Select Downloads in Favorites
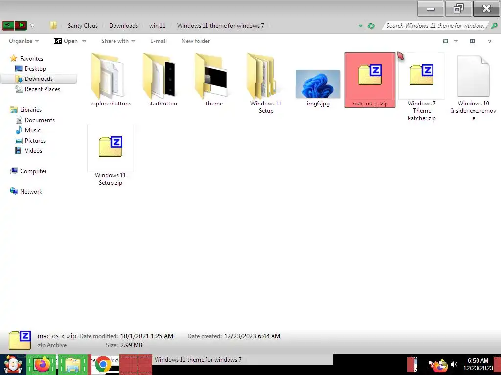Viewport: 501px width, 375px height. (39, 79)
